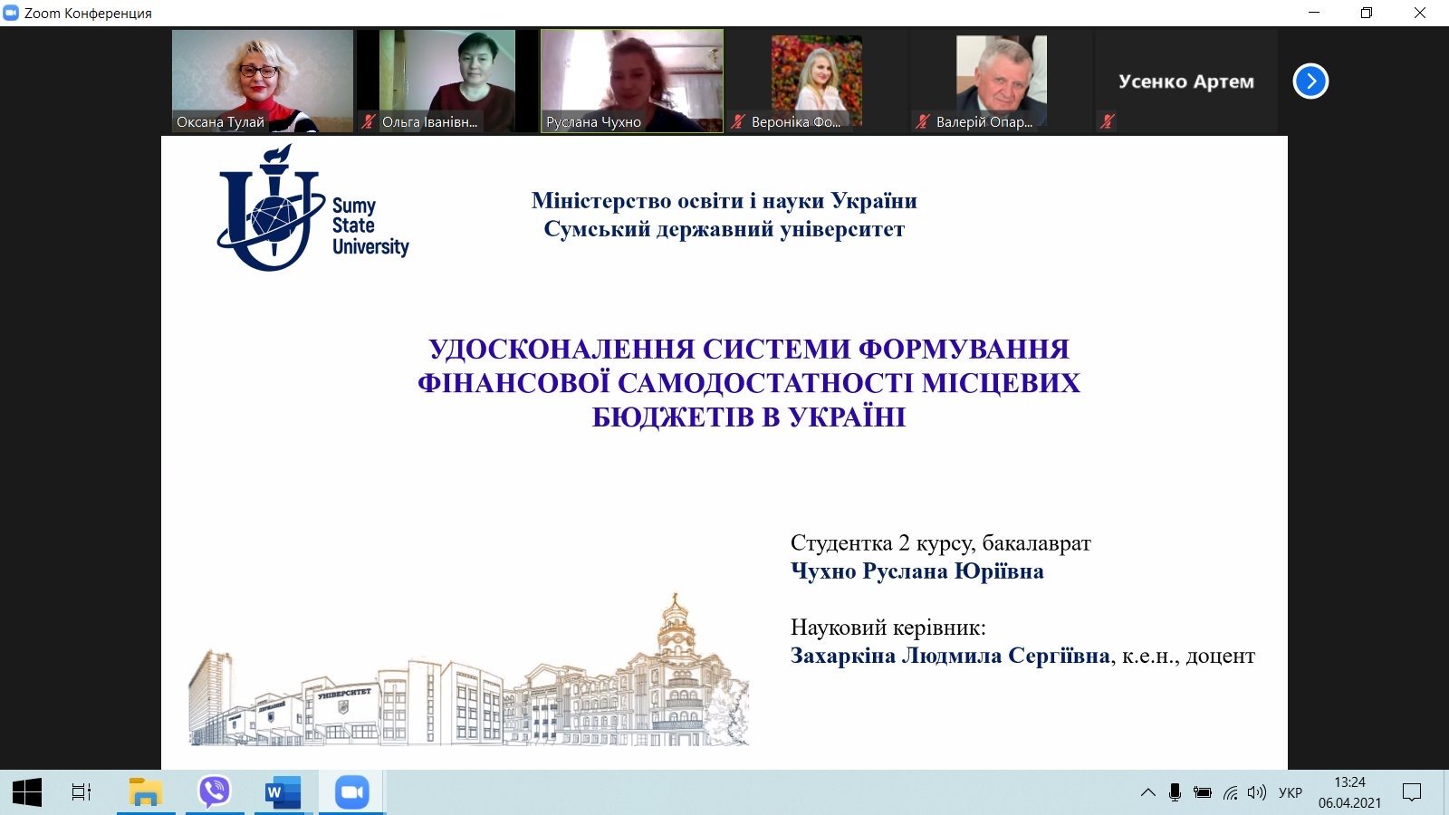Restore down the Zoom window
Viewport: 1449px width, 815px height.
coord(1367,13)
